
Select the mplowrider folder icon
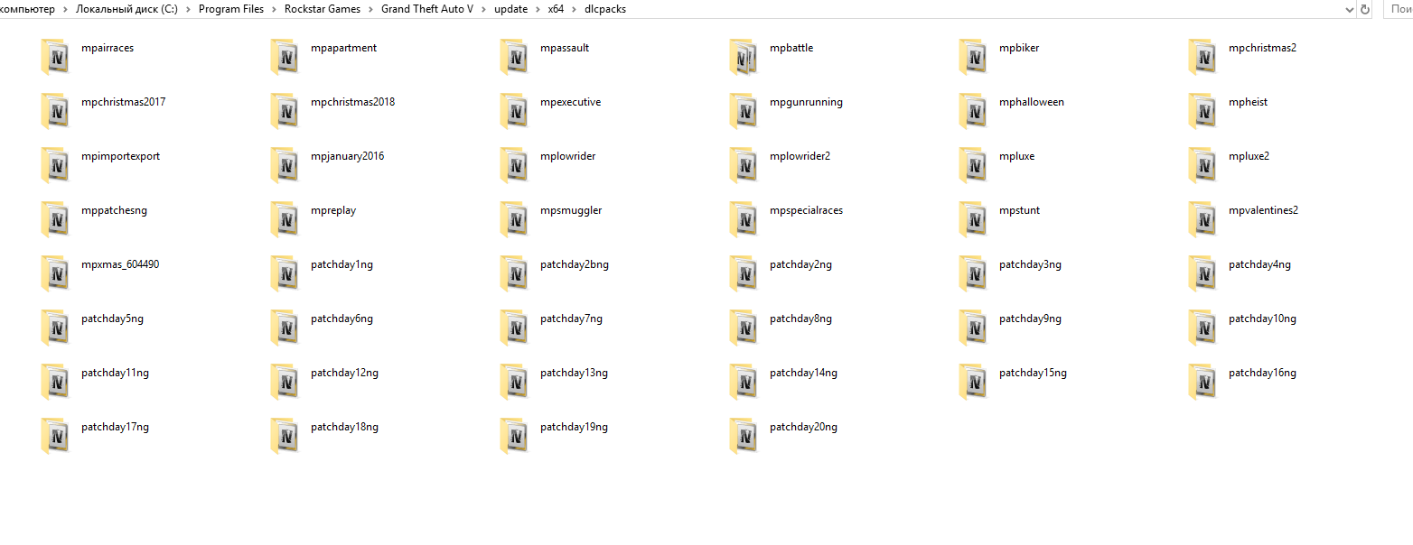[x=514, y=166]
